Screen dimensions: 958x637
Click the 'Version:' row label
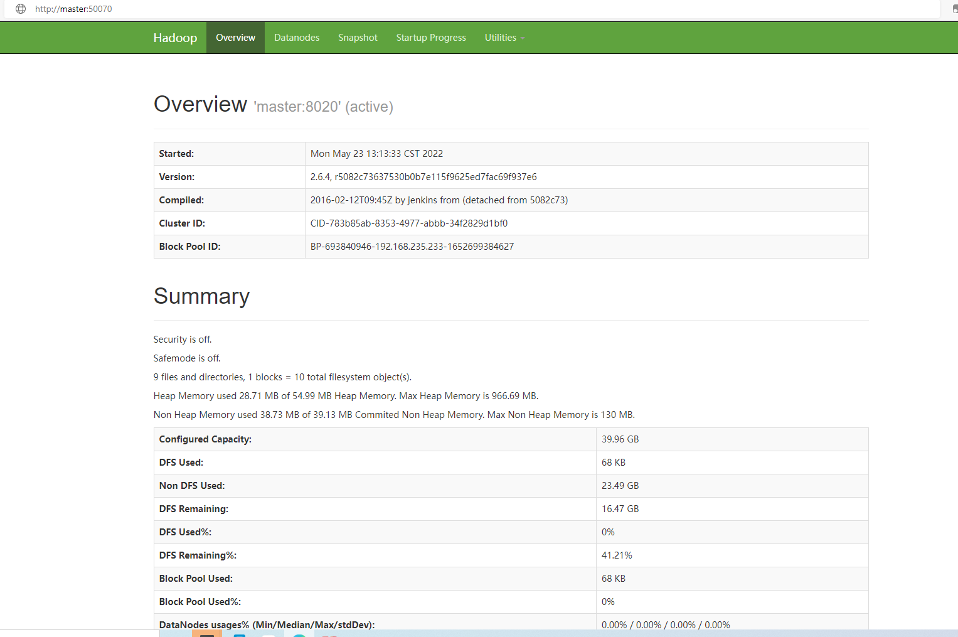(x=177, y=177)
